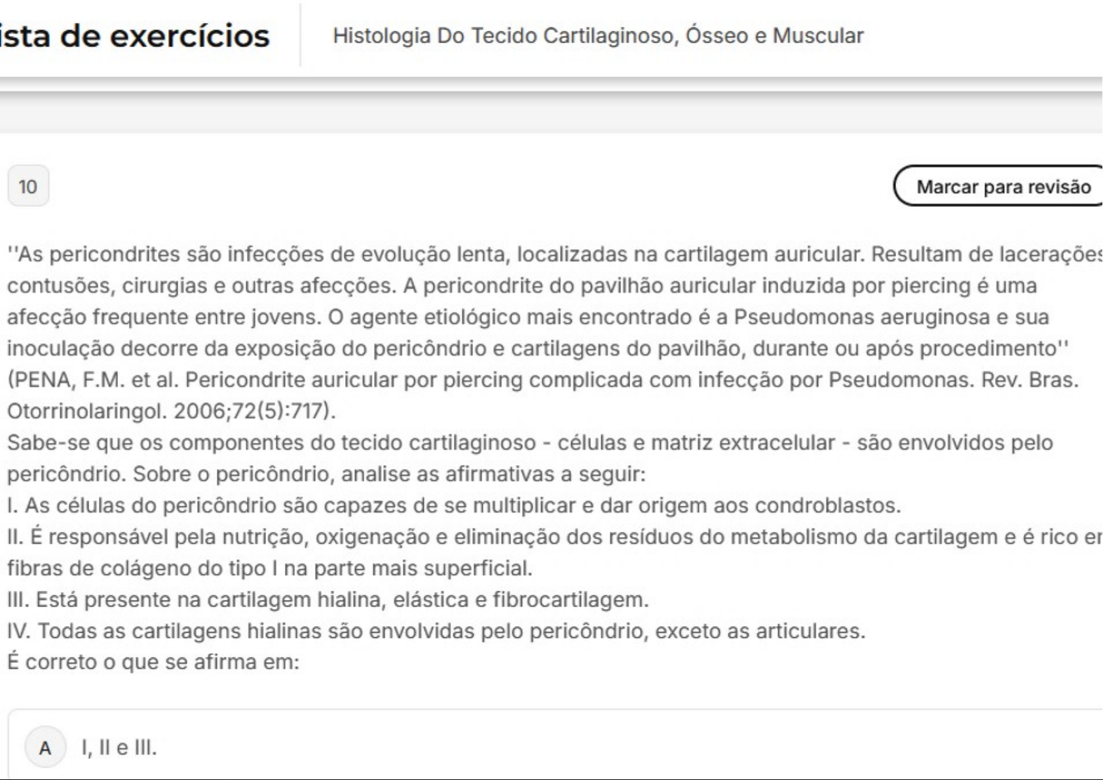Choose the answer text "I, II e III."
The height and width of the screenshot is (780, 1103).
click(x=119, y=747)
